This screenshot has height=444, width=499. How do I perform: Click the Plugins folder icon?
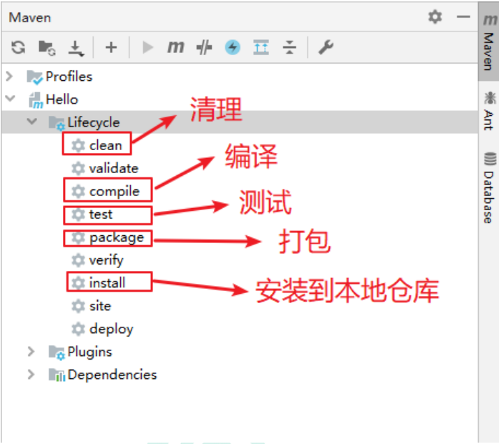(x=57, y=352)
